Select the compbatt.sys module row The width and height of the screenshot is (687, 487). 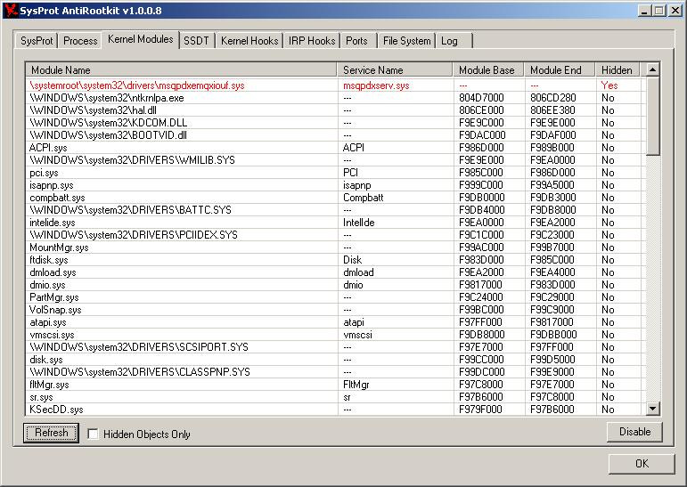click(x=335, y=198)
